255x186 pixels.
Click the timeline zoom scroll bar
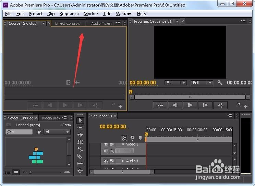click(122, 172)
